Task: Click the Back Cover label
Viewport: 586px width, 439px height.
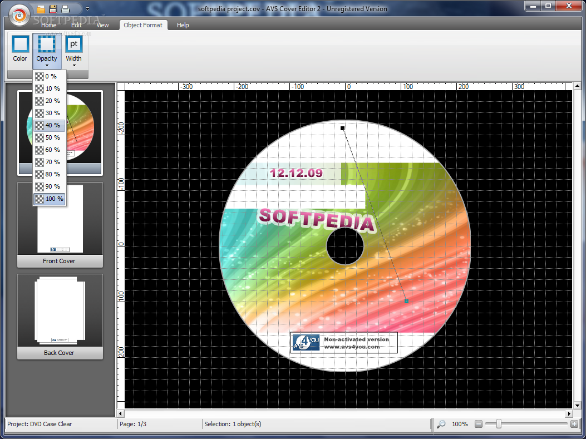Action: point(59,353)
